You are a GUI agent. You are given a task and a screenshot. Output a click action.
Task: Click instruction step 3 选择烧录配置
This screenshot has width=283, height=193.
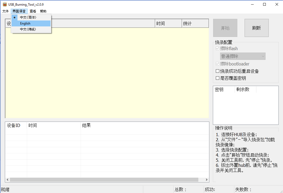(x=232, y=150)
